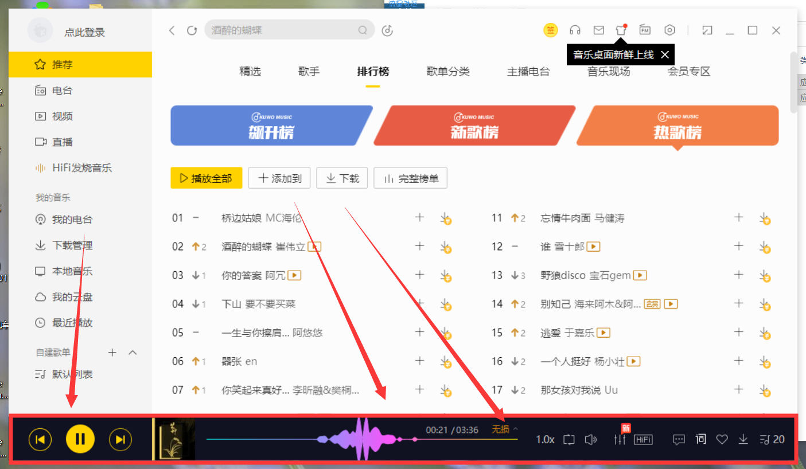
Task: Click the headphones icon in the top bar
Action: click(x=575, y=30)
